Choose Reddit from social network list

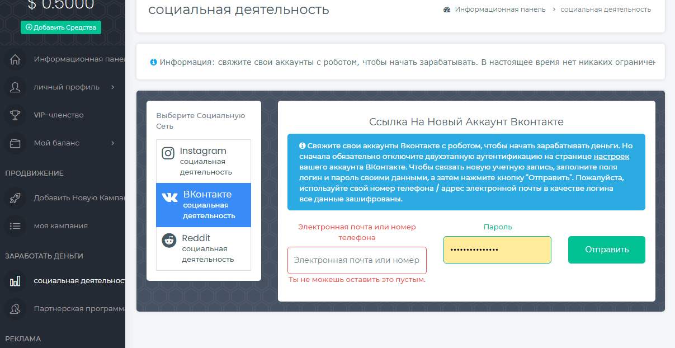[204, 248]
